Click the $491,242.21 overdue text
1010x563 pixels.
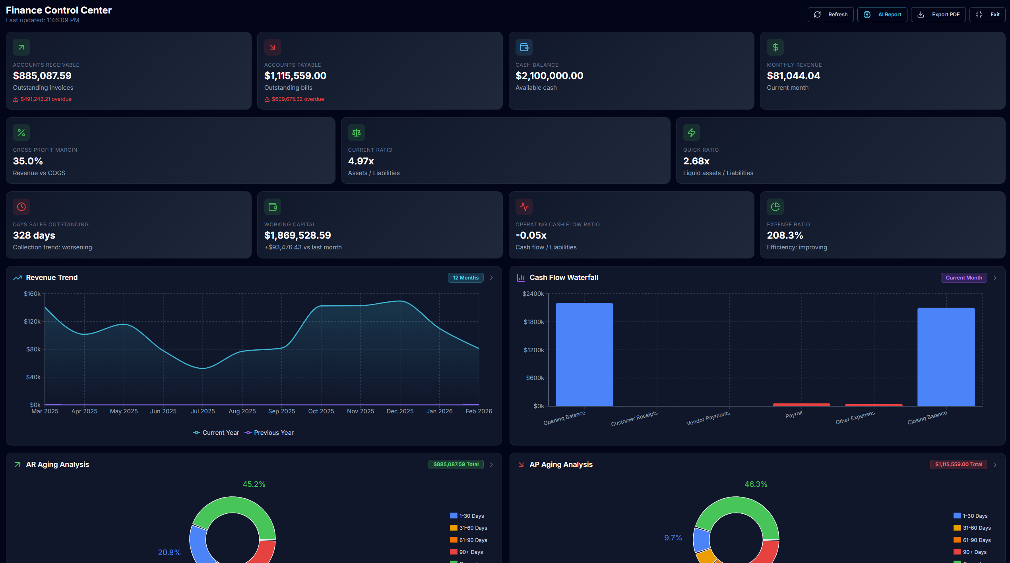tap(46, 99)
